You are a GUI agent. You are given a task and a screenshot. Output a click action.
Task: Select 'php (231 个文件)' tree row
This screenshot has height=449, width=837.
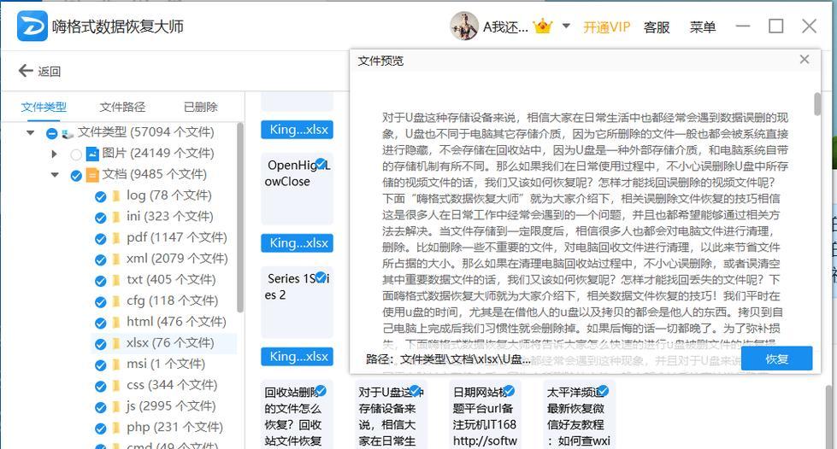[x=174, y=428]
